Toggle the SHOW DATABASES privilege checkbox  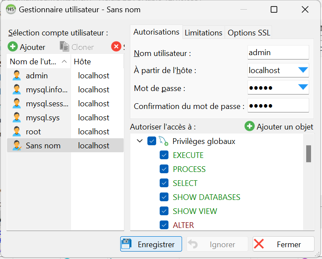click(x=164, y=197)
